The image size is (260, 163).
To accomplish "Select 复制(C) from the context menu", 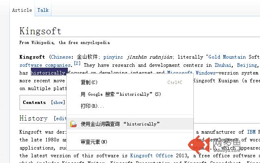I will tap(130, 82).
